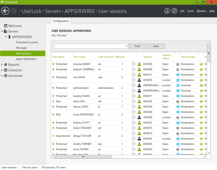Select the checkbox for session WKS032
Image resolution: width=217 pixels, height=170 pixels.
tap(134, 139)
